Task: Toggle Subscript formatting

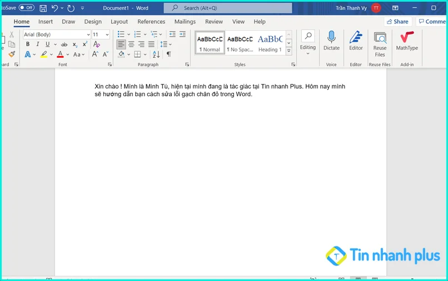Action: pyautogui.click(x=75, y=44)
